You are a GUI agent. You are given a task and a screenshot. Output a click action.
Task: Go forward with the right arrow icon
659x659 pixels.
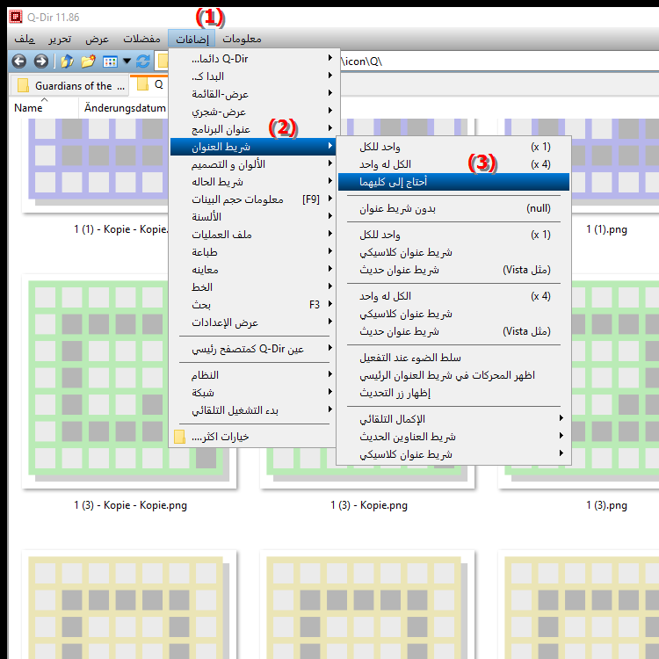(x=40, y=62)
